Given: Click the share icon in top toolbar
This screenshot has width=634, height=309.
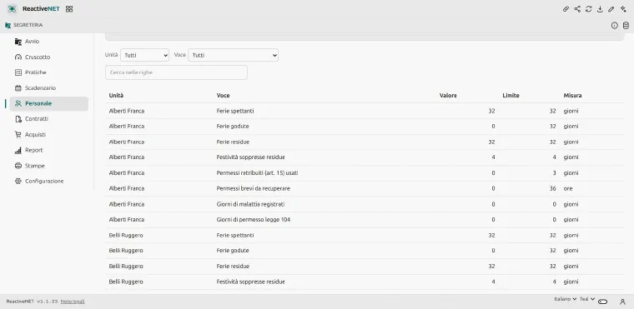Looking at the screenshot, I should point(577,9).
